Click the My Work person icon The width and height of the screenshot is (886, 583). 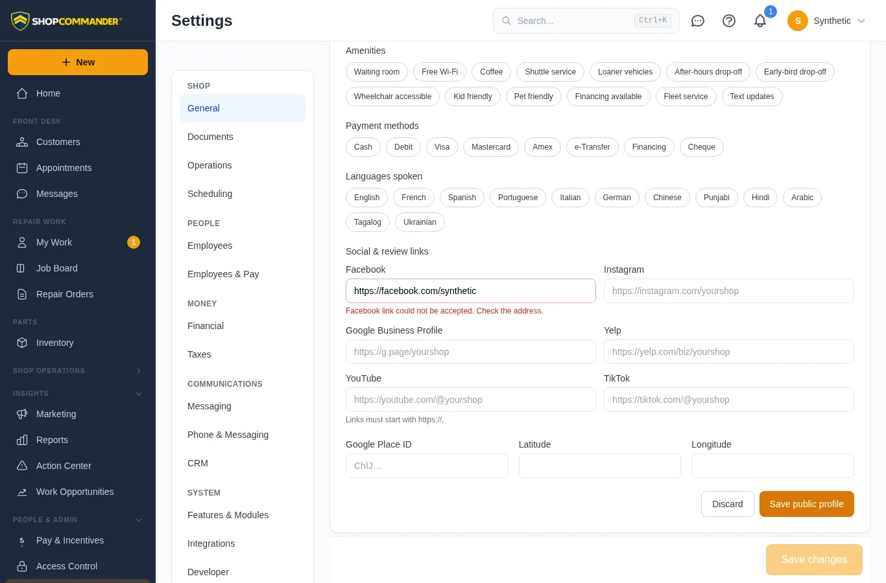[x=22, y=242]
